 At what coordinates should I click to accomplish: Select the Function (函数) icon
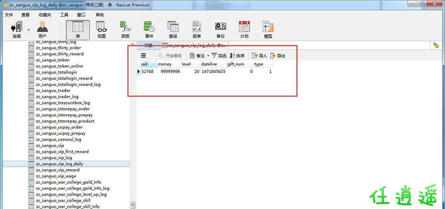click(126, 30)
